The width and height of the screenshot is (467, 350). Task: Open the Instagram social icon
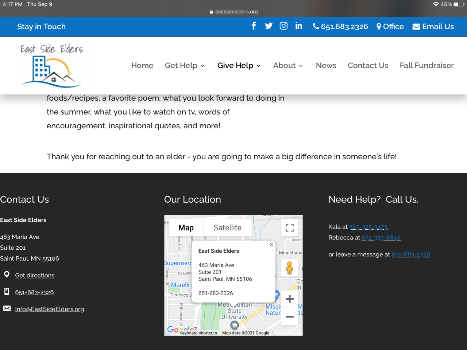tap(283, 26)
